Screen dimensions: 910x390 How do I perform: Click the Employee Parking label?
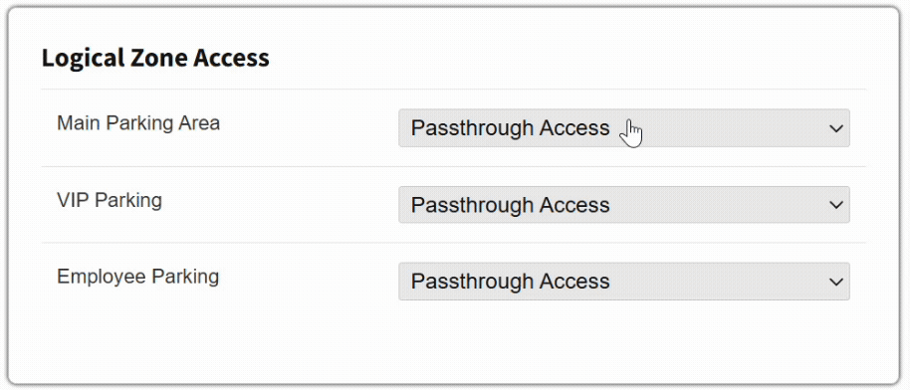click(137, 277)
